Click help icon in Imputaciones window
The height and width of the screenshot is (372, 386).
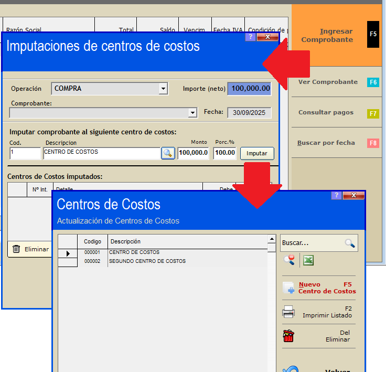(x=250, y=37)
